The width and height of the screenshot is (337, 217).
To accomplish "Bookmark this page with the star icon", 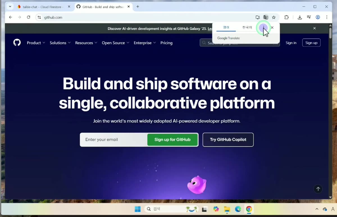I will coord(274,17).
